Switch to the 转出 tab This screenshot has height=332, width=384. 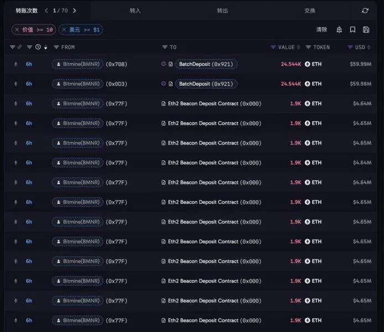pos(222,11)
